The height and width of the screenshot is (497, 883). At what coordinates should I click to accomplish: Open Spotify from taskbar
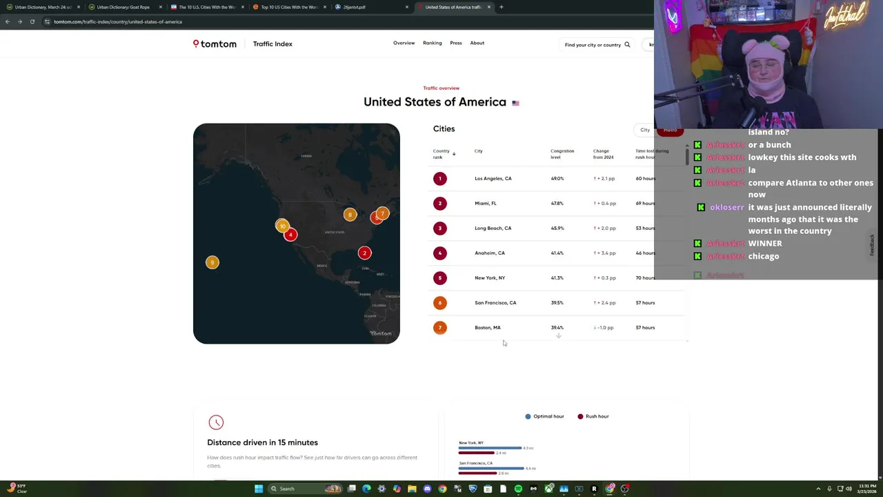(x=518, y=489)
